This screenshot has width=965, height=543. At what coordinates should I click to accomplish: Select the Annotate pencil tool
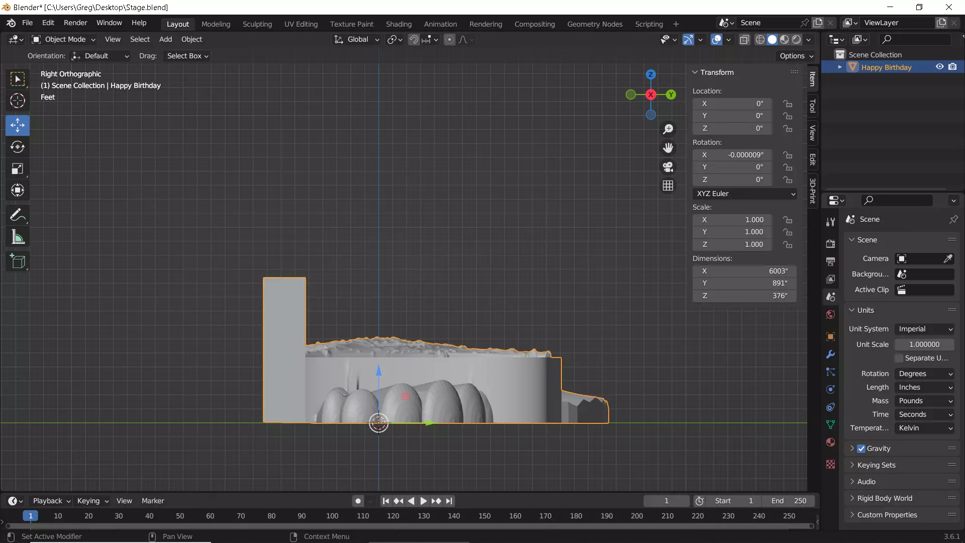pos(18,215)
